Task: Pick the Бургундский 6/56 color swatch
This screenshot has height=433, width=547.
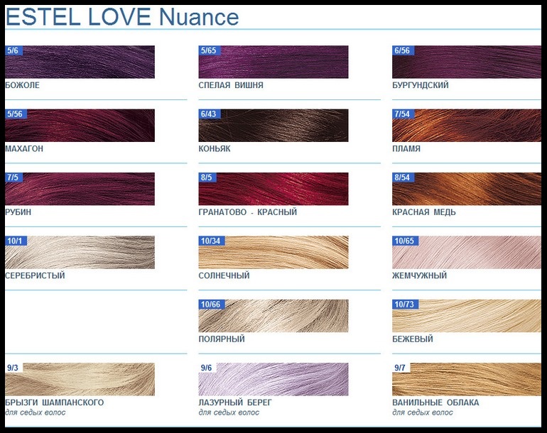Action: (467, 62)
